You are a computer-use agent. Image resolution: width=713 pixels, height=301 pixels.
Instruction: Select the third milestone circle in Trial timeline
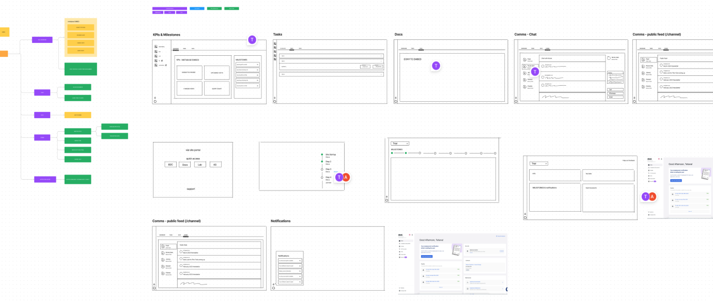point(420,153)
